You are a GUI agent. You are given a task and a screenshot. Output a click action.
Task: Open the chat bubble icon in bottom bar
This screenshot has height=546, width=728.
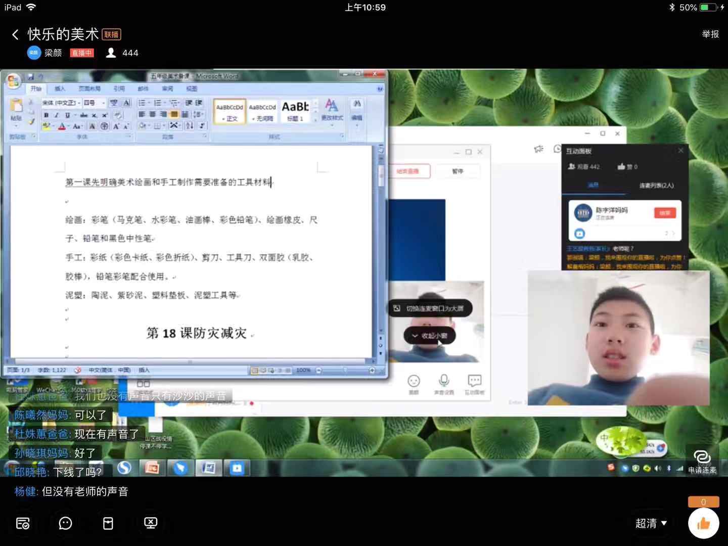65,523
